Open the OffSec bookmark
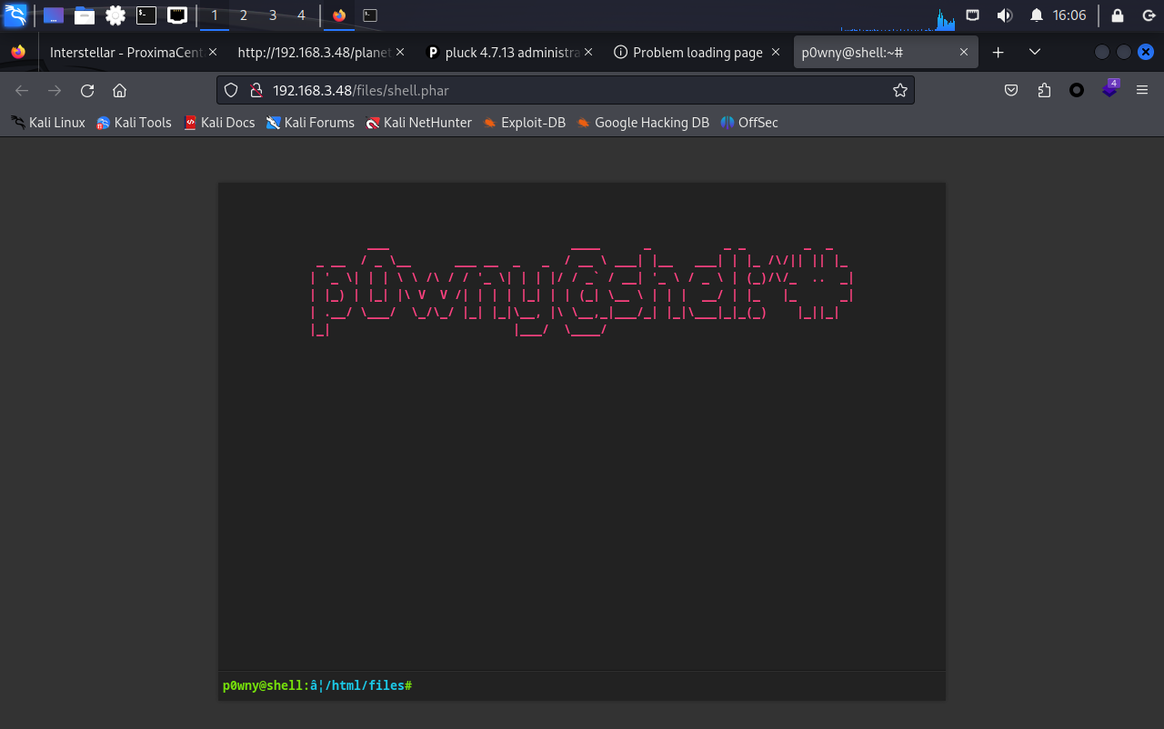The width and height of the screenshot is (1164, 729). pos(749,123)
